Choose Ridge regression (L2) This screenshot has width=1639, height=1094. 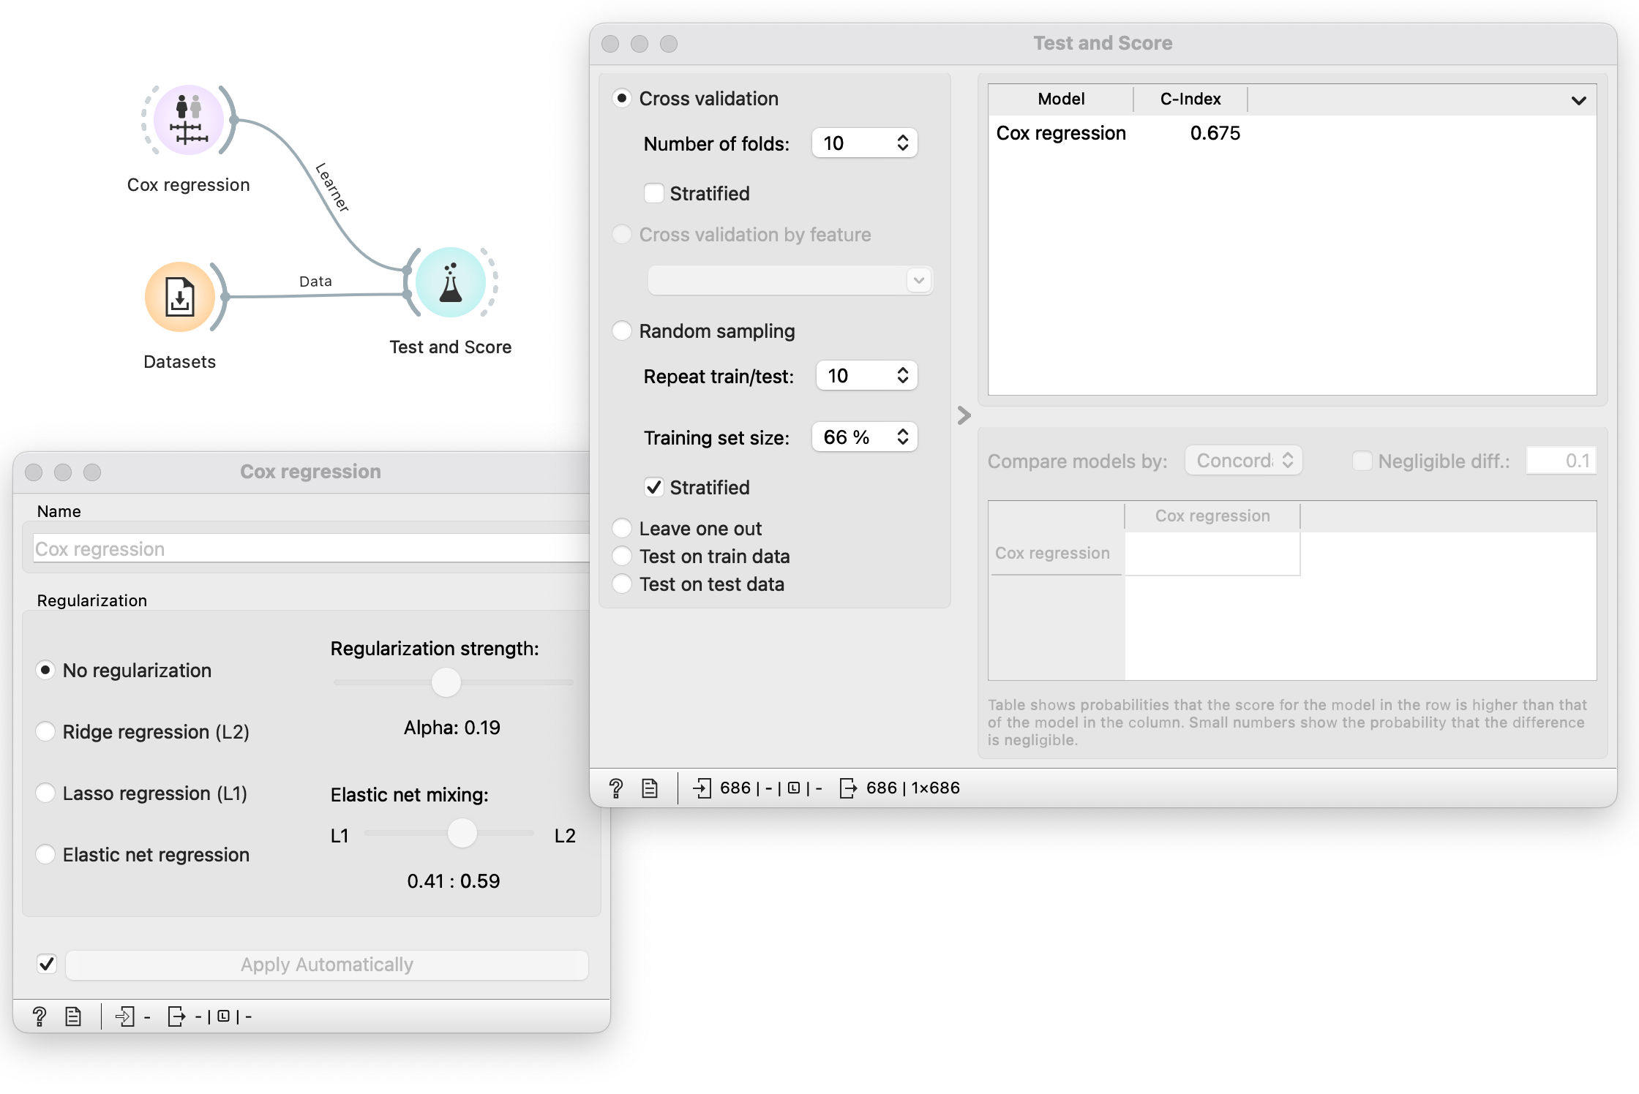pyautogui.click(x=45, y=731)
